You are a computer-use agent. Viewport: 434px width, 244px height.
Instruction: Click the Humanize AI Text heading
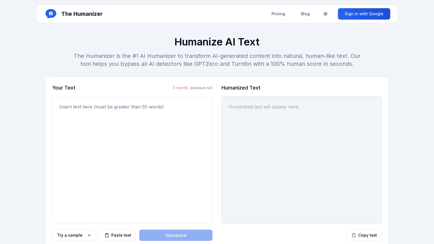pos(217,42)
